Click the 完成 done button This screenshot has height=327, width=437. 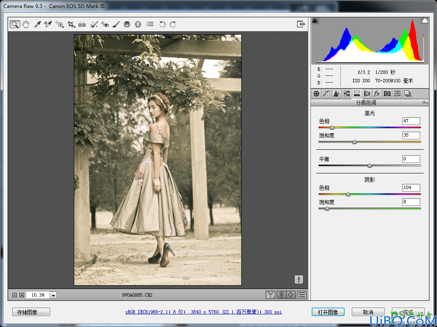pos(408,312)
